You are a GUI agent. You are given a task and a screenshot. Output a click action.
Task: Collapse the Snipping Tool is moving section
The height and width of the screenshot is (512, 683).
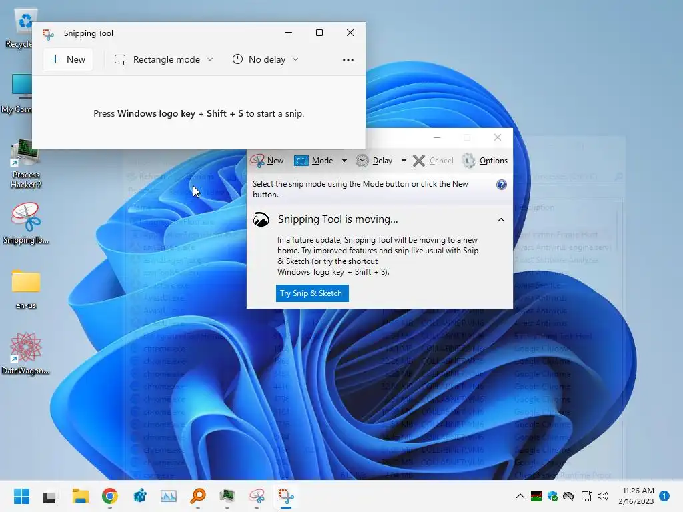pos(501,220)
